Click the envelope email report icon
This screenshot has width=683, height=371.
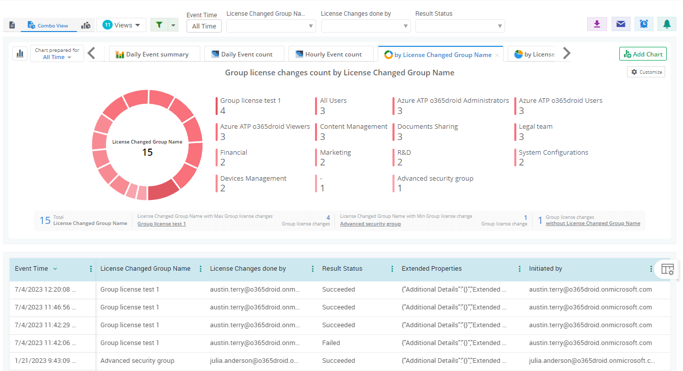tap(620, 24)
